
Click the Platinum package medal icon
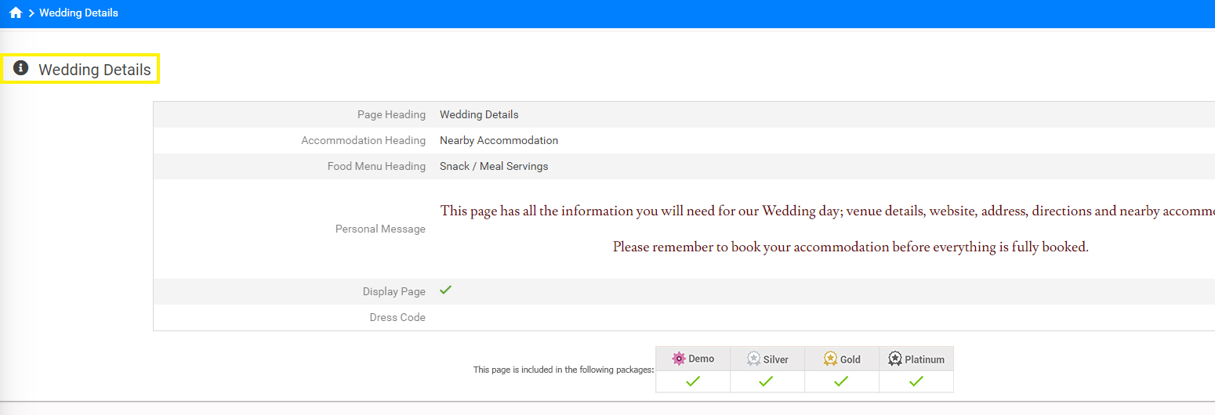pos(895,359)
